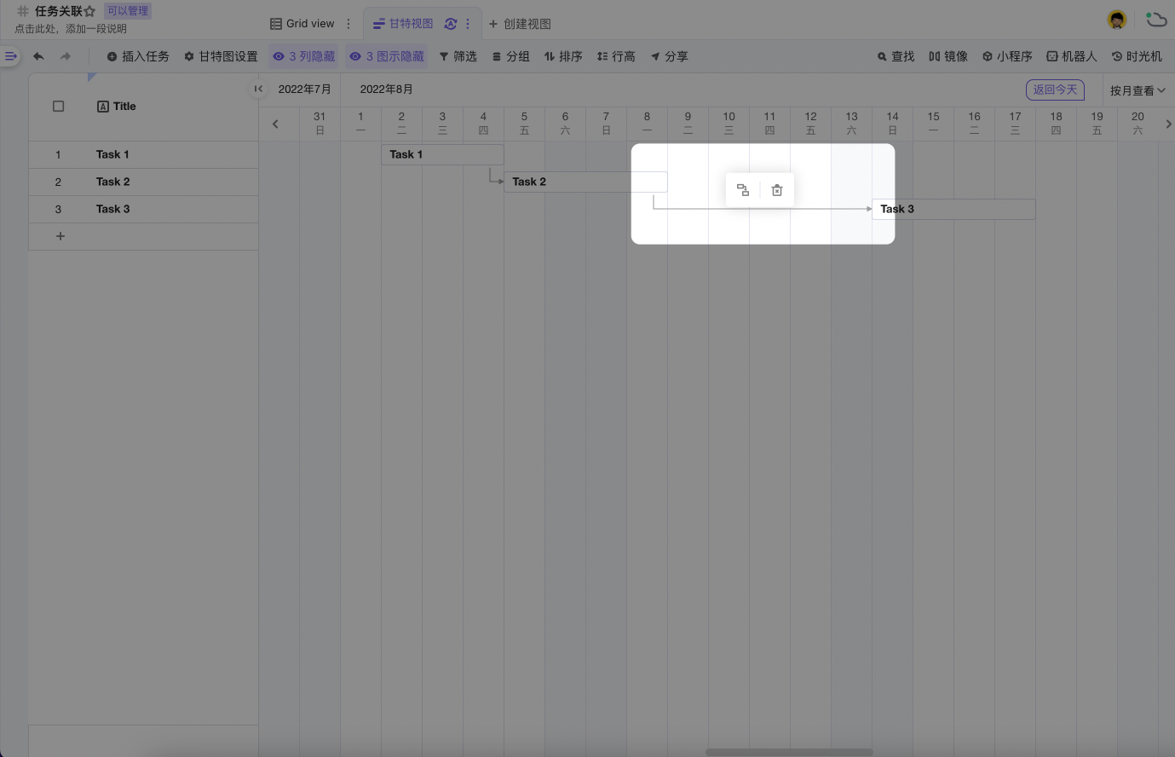The image size is (1175, 757).
Task: Select the Gantt view (甘特视图) tab
Action: (404, 24)
